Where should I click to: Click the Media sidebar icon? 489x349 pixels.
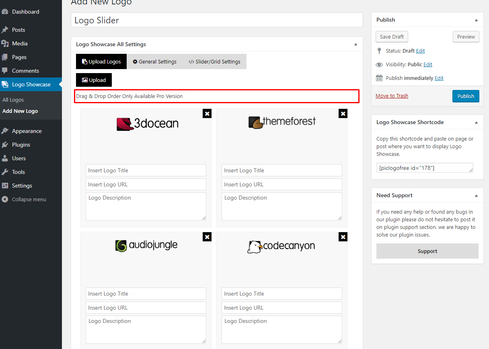click(5, 43)
